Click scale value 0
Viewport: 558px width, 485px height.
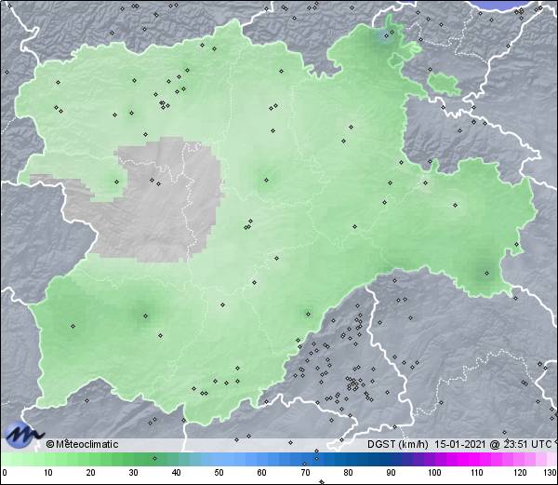click(x=5, y=473)
